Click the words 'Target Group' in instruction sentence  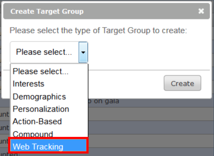pos(126,30)
